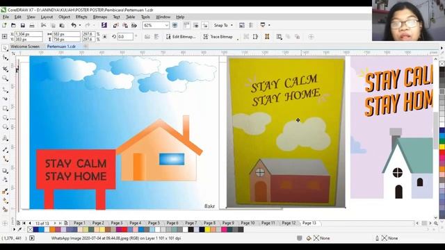
Task: Select the Interactive Fill tool
Action: click(x=5, y=201)
